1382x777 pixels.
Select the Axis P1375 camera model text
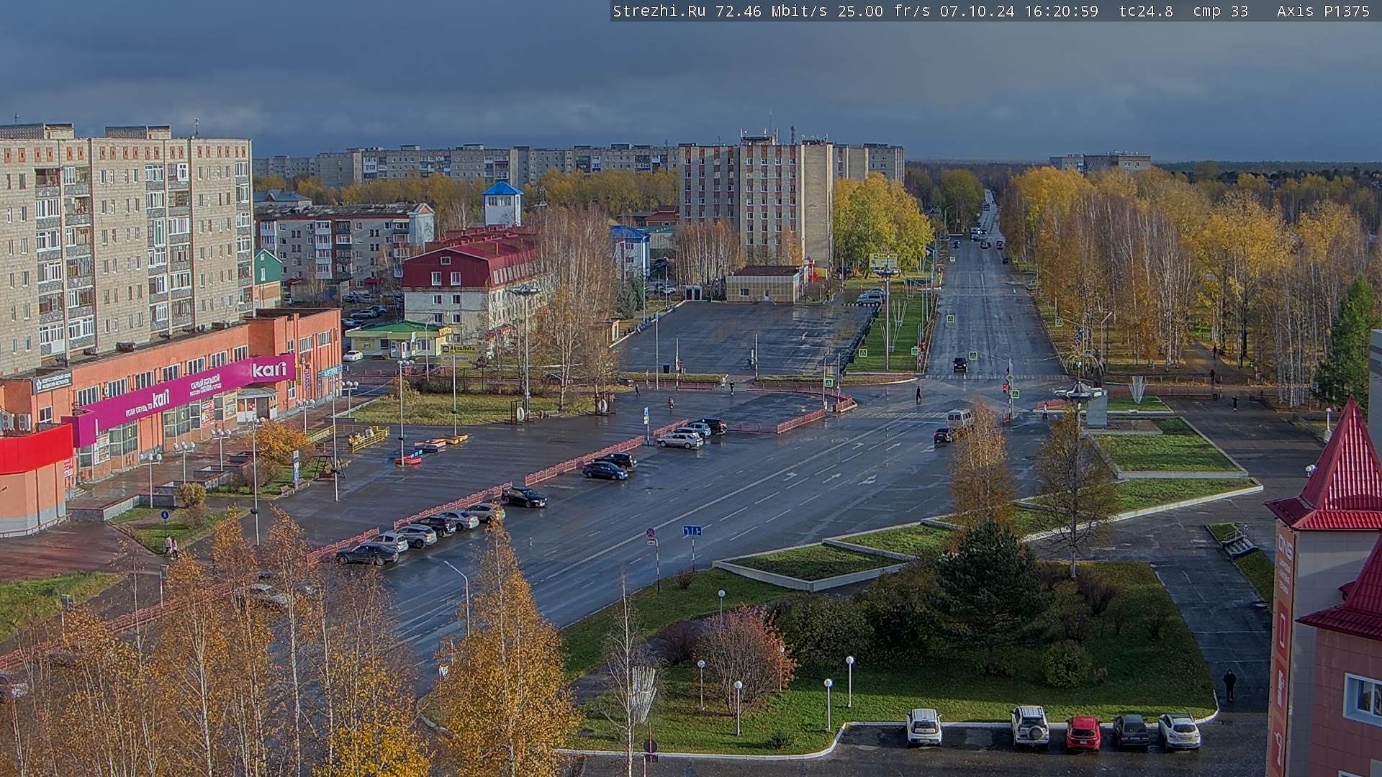pos(1324,11)
